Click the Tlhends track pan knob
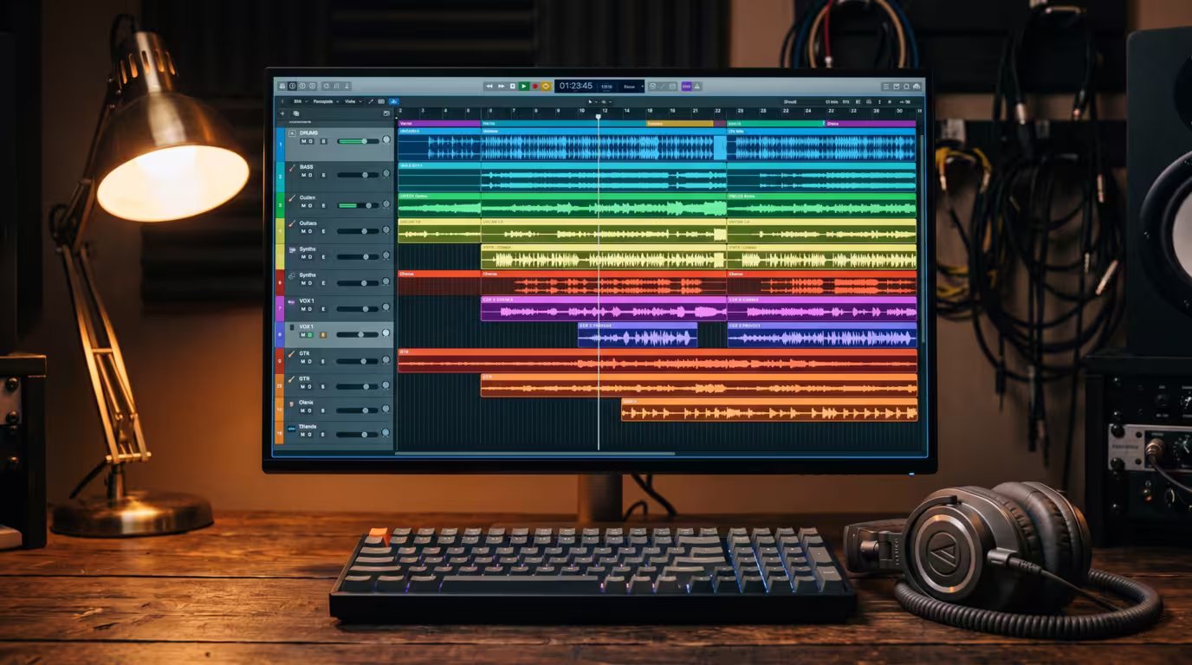Screen dimensions: 1192x665 [385, 433]
